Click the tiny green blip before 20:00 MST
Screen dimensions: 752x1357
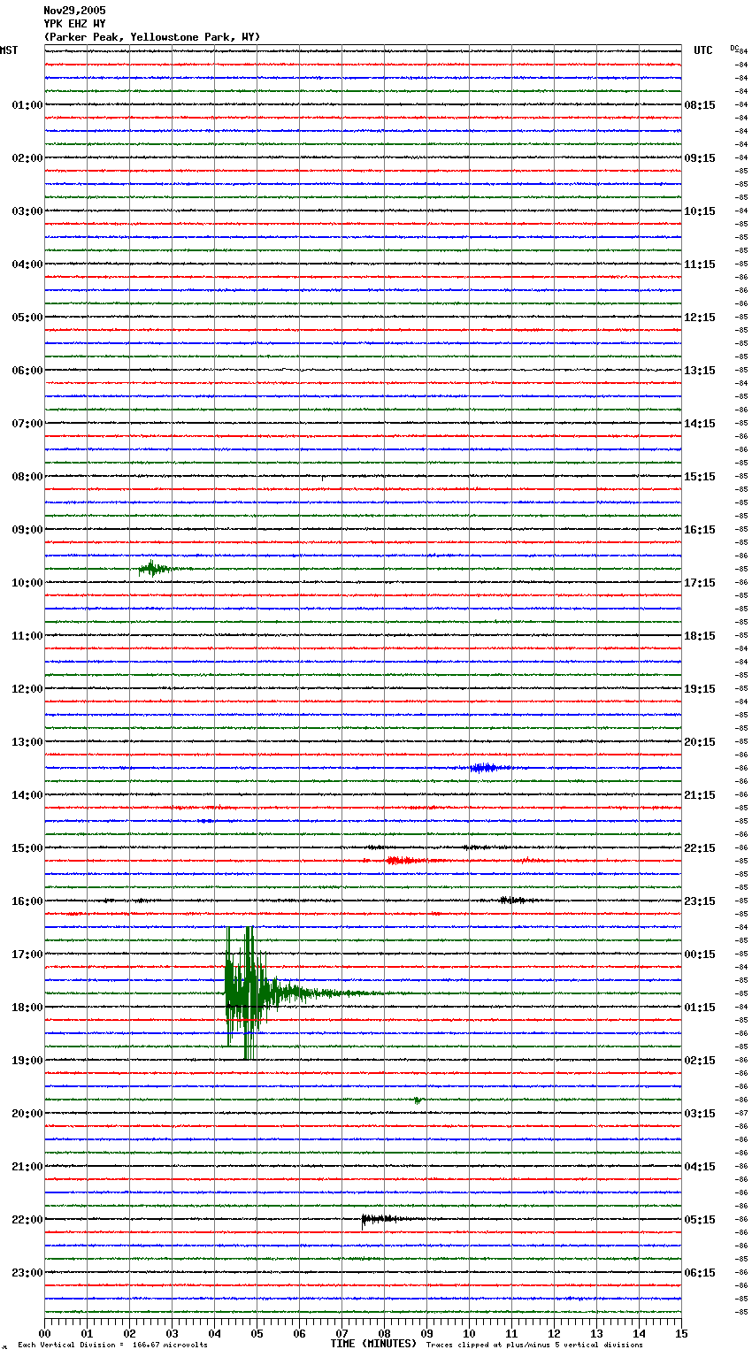click(417, 1100)
